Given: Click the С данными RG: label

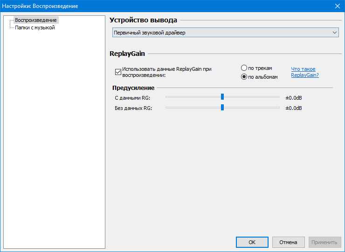Looking at the screenshot, I should click(132, 98).
